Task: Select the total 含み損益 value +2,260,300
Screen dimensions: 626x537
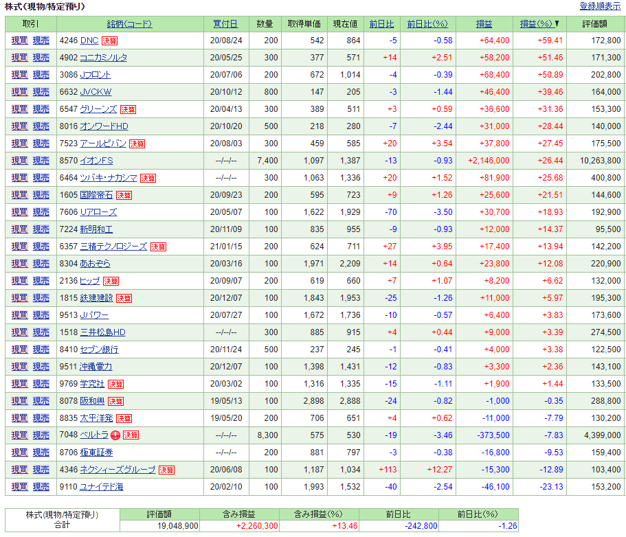Action: tap(257, 526)
